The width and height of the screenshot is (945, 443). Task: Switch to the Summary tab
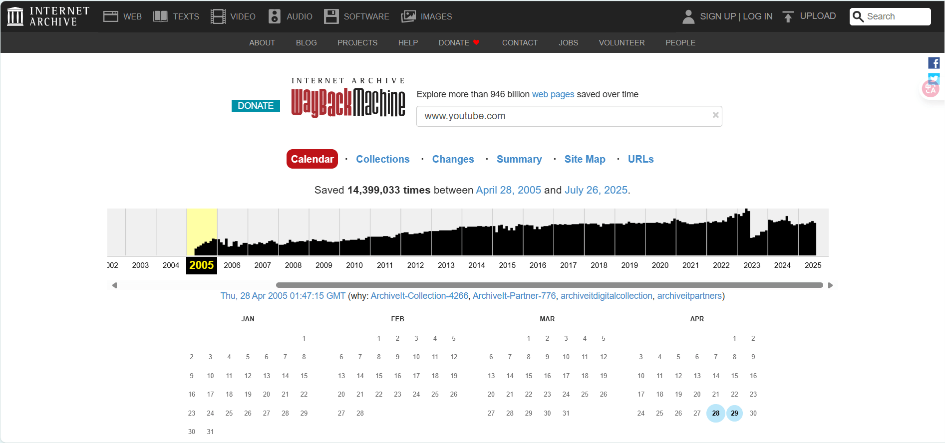click(519, 159)
